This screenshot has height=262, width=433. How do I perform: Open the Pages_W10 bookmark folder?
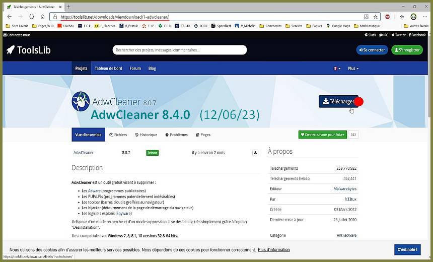pyautogui.click(x=43, y=26)
